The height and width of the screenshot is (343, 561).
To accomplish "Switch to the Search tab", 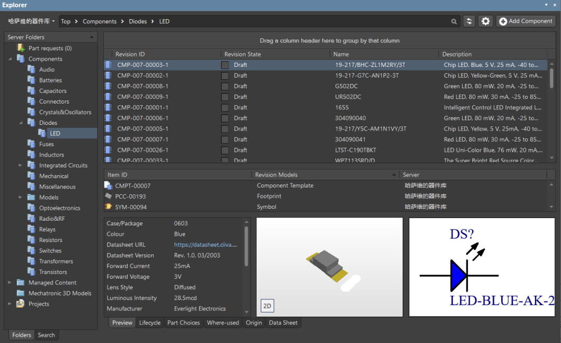I will click(47, 335).
